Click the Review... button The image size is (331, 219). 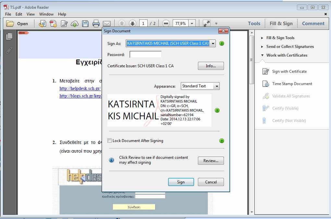(211, 161)
